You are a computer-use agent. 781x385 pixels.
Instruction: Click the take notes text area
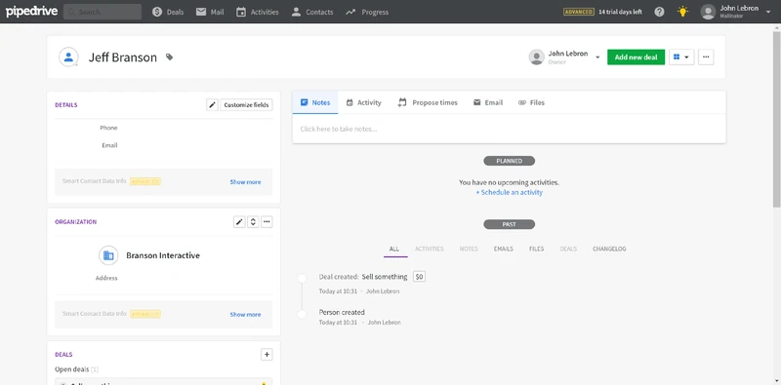(509, 129)
